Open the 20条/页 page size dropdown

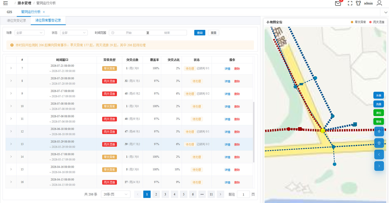(116, 194)
